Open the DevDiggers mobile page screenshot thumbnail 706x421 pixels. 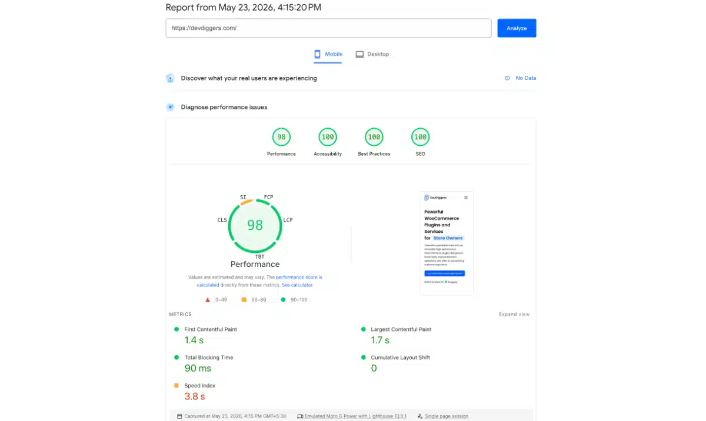[448, 243]
